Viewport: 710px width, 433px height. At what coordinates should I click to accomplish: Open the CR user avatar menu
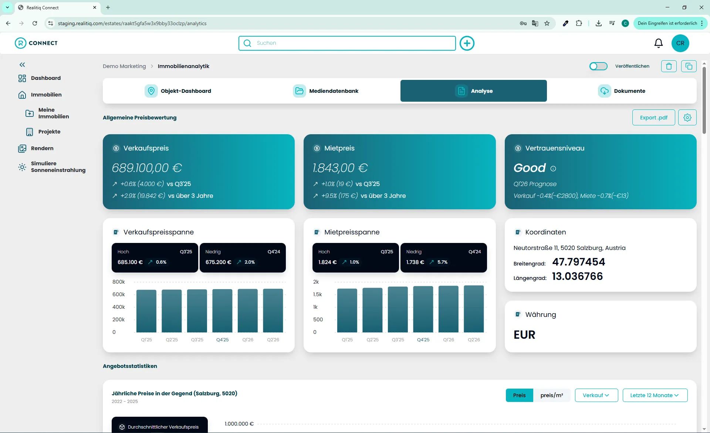tap(680, 43)
